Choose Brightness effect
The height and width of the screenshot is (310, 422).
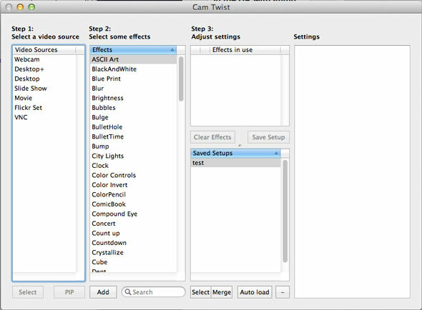pyautogui.click(x=133, y=98)
